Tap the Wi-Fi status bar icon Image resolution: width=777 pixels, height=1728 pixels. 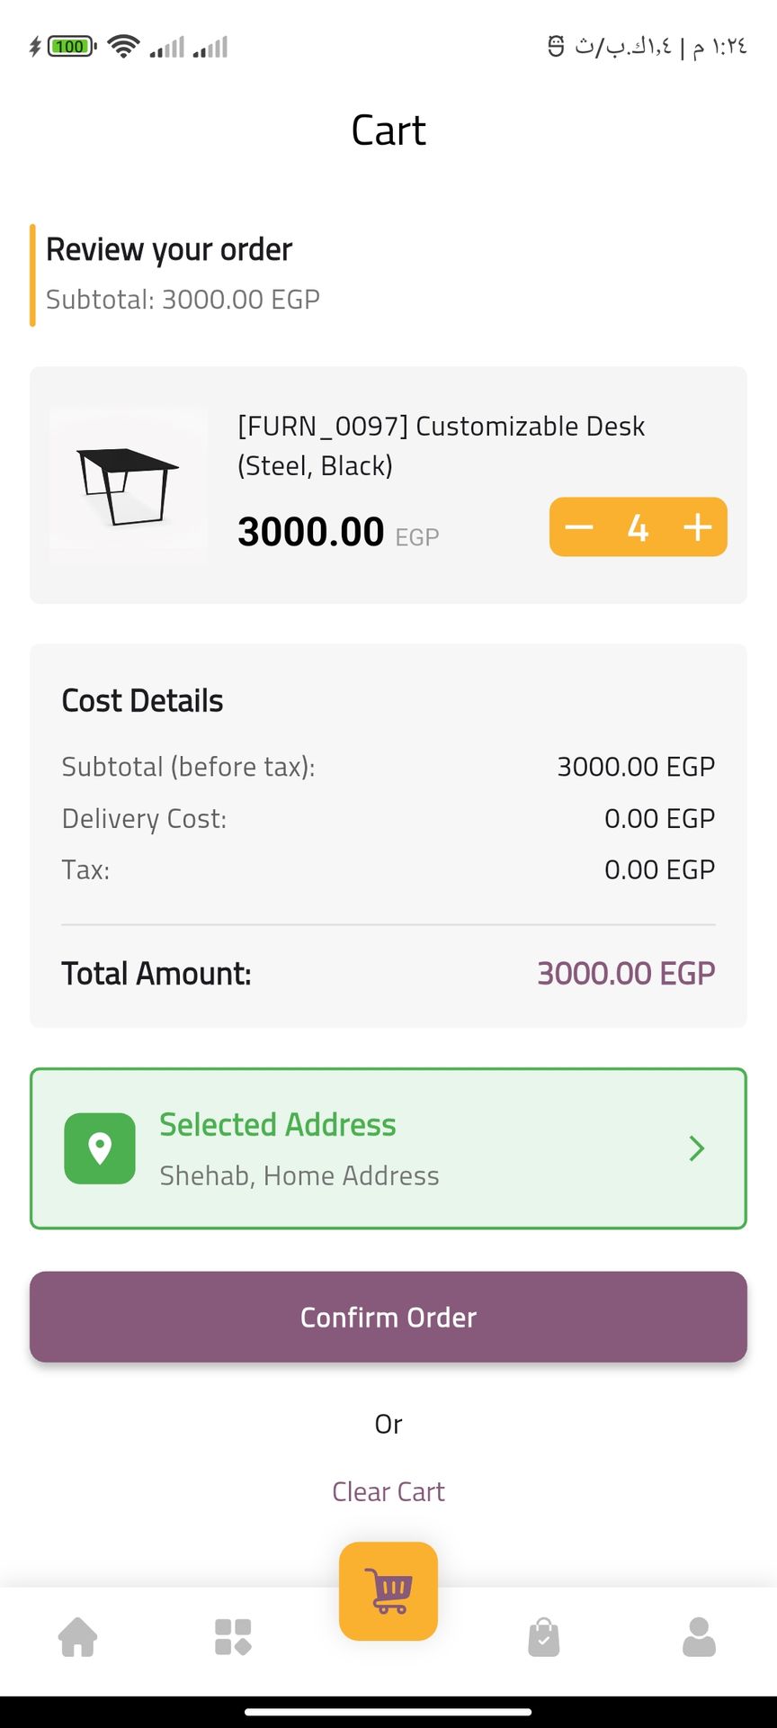(x=123, y=46)
